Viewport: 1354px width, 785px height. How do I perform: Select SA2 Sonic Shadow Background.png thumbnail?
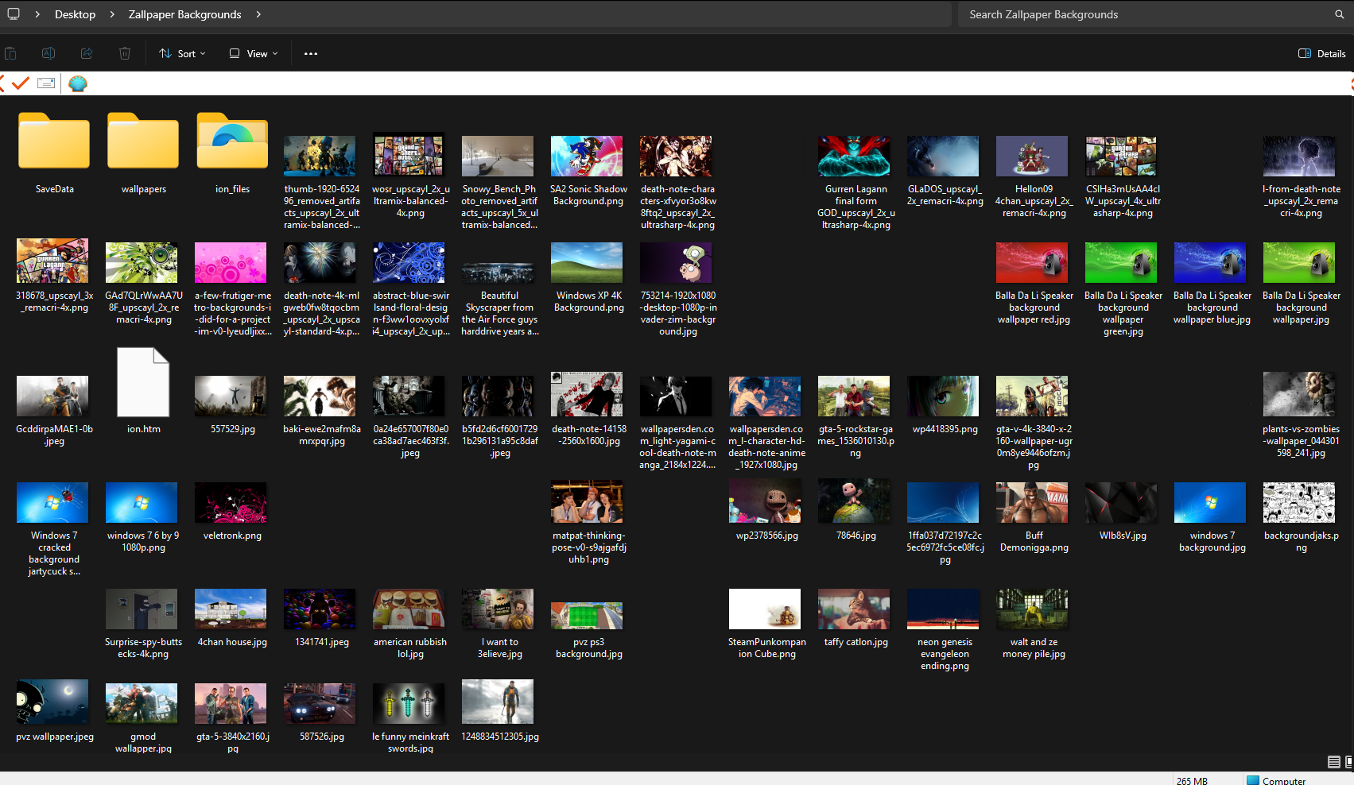click(587, 156)
